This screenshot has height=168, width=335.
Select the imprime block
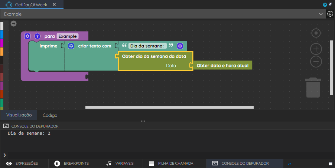click(48, 46)
